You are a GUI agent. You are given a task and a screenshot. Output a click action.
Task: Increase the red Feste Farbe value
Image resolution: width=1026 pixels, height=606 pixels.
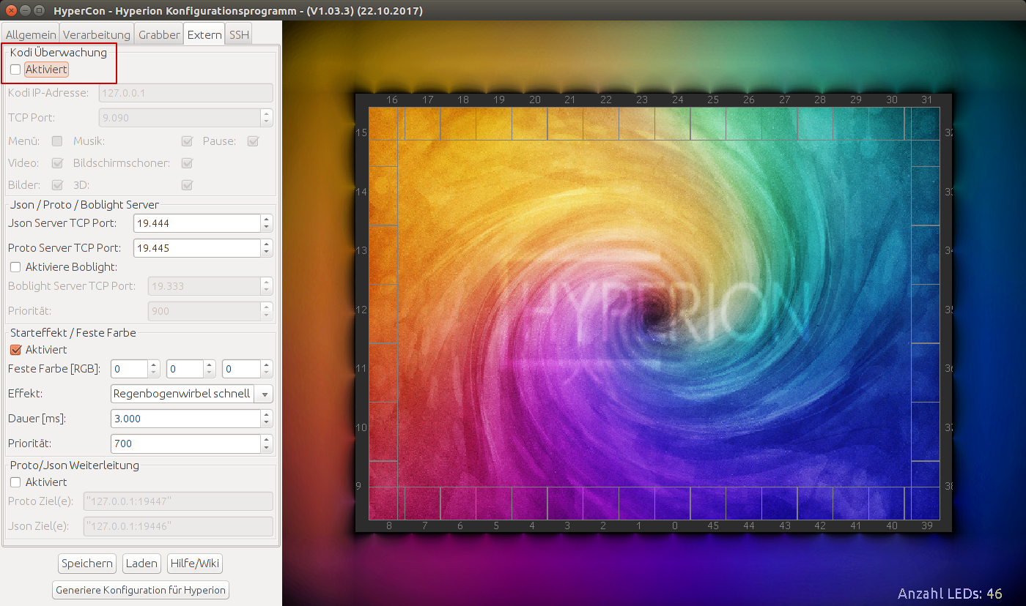(154, 364)
